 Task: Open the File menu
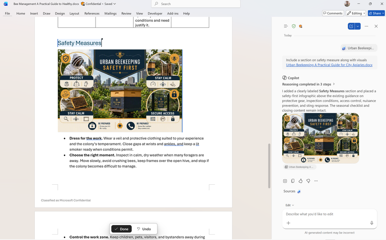coord(7,13)
